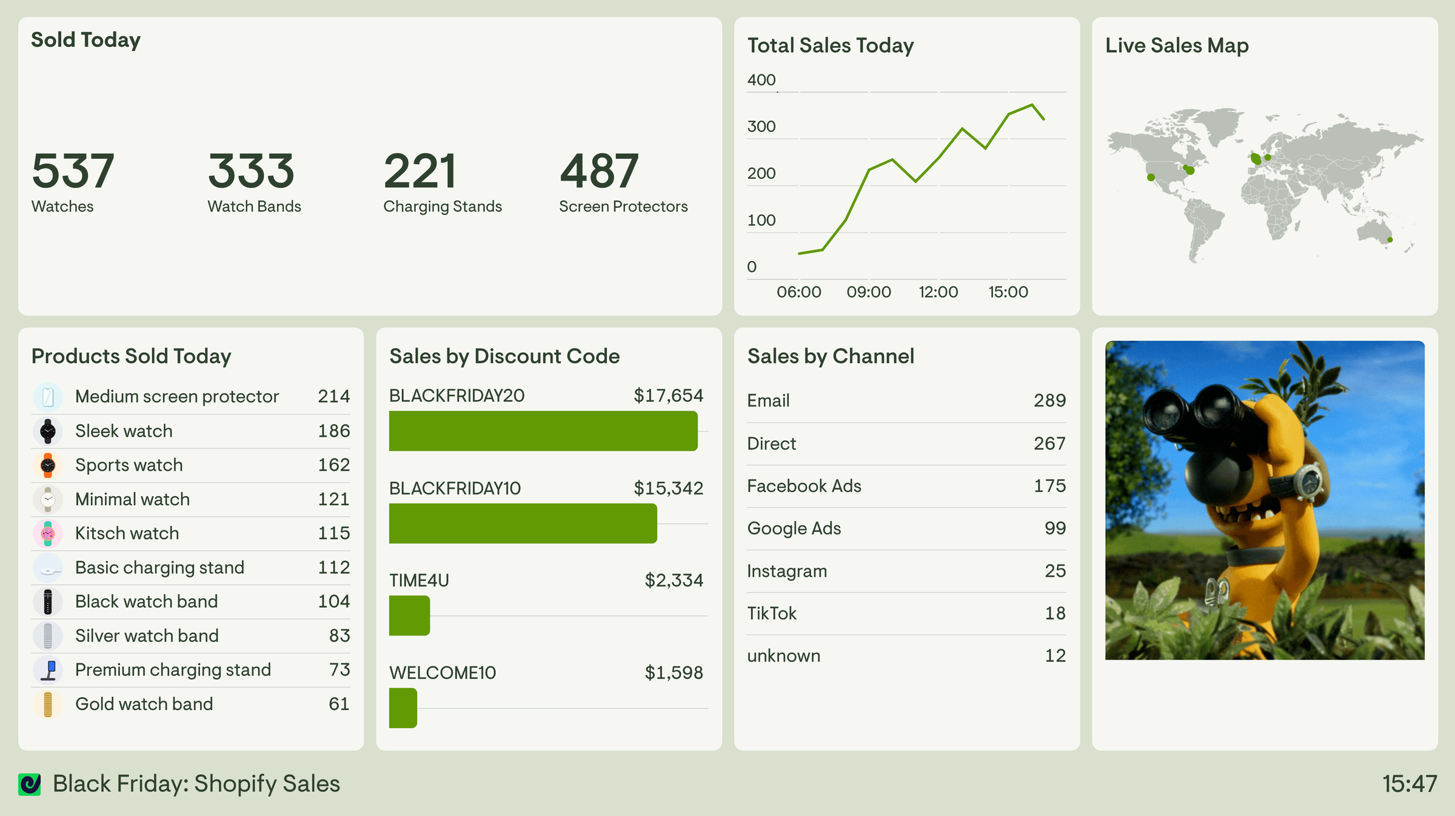Click the Black watch band value 104

point(334,602)
